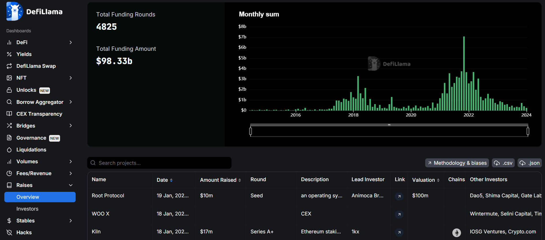Sort by Valuation column arrows
This screenshot has height=240, width=545.
tap(438, 180)
